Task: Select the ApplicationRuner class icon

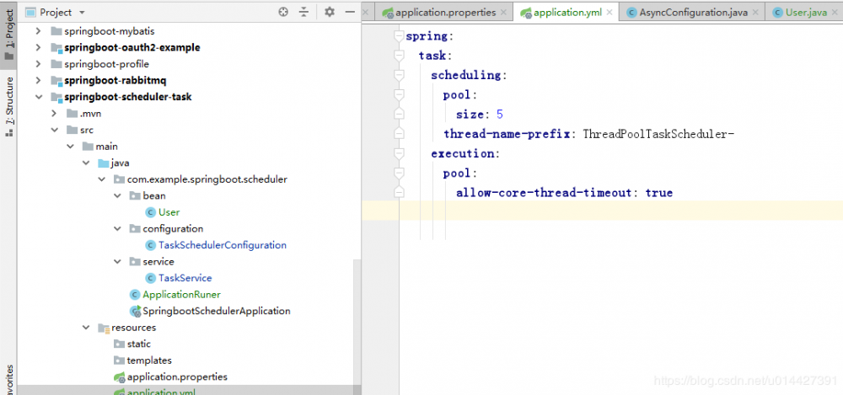Action: [135, 295]
